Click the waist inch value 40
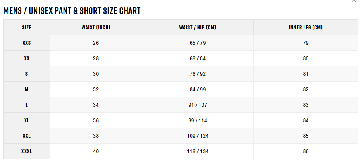This screenshot has height=166, width=362. coord(96,151)
